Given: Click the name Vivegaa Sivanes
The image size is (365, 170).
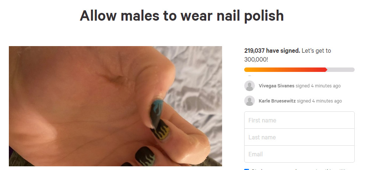Looking at the screenshot, I should pyautogui.click(x=277, y=86).
